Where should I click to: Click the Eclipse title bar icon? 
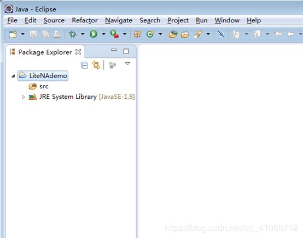pos(9,9)
